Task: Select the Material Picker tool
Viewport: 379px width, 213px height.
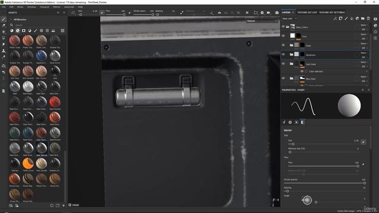Action: click(x=4, y=57)
